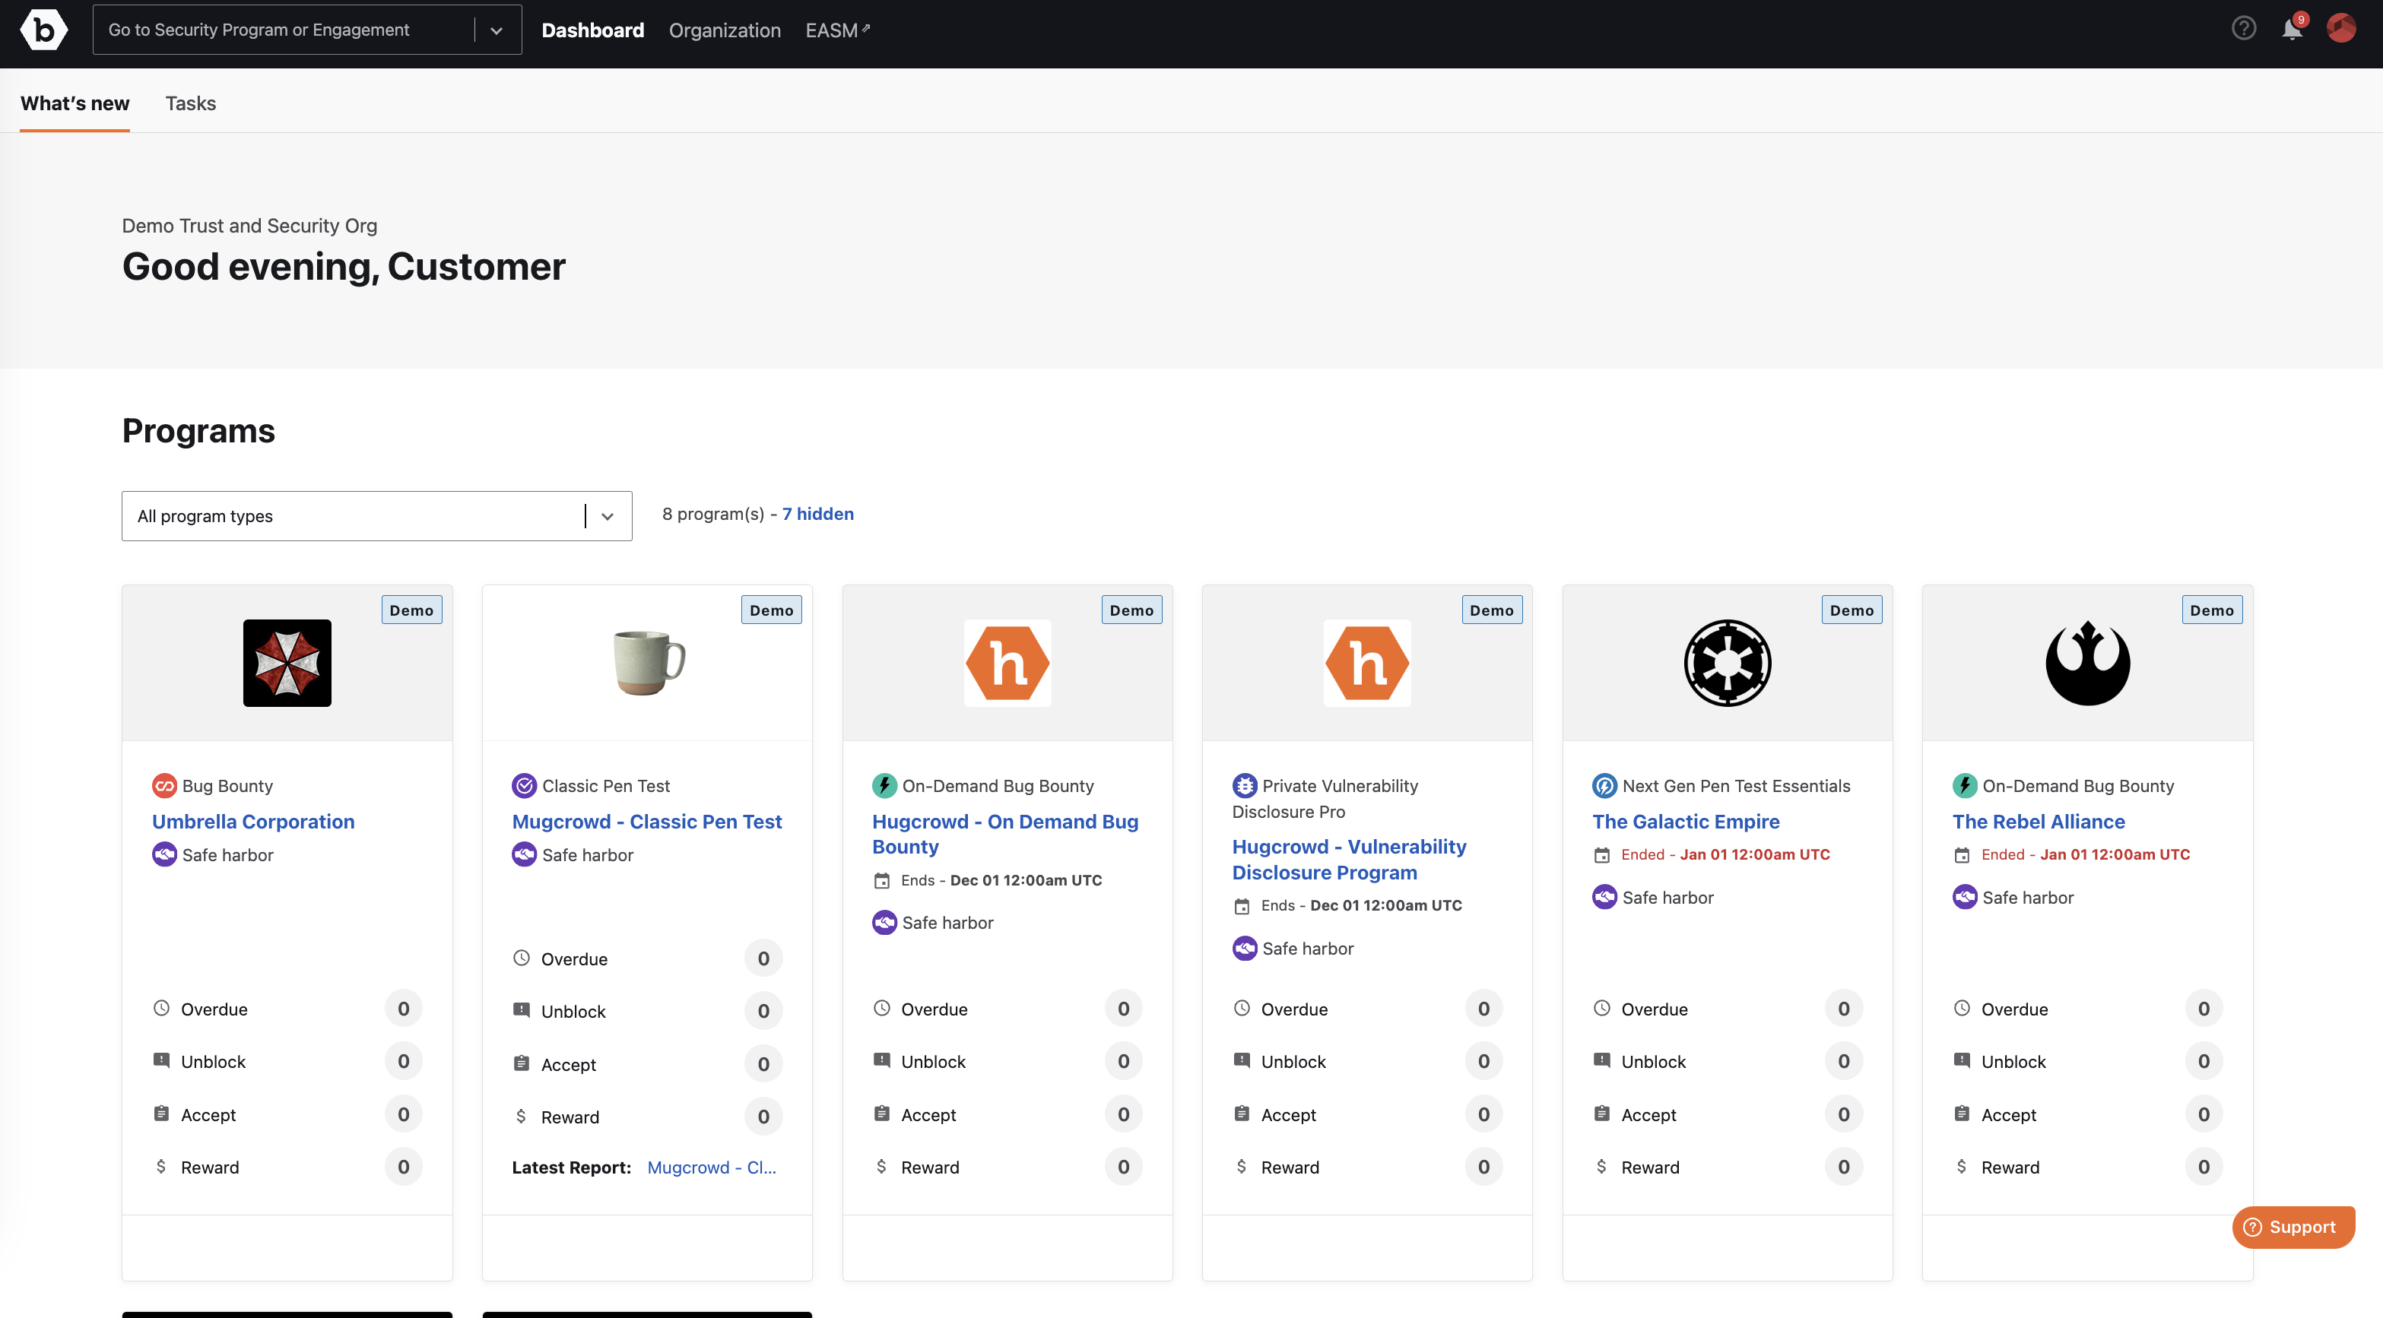
Task: Switch to the Tasks tab
Action: tap(191, 103)
